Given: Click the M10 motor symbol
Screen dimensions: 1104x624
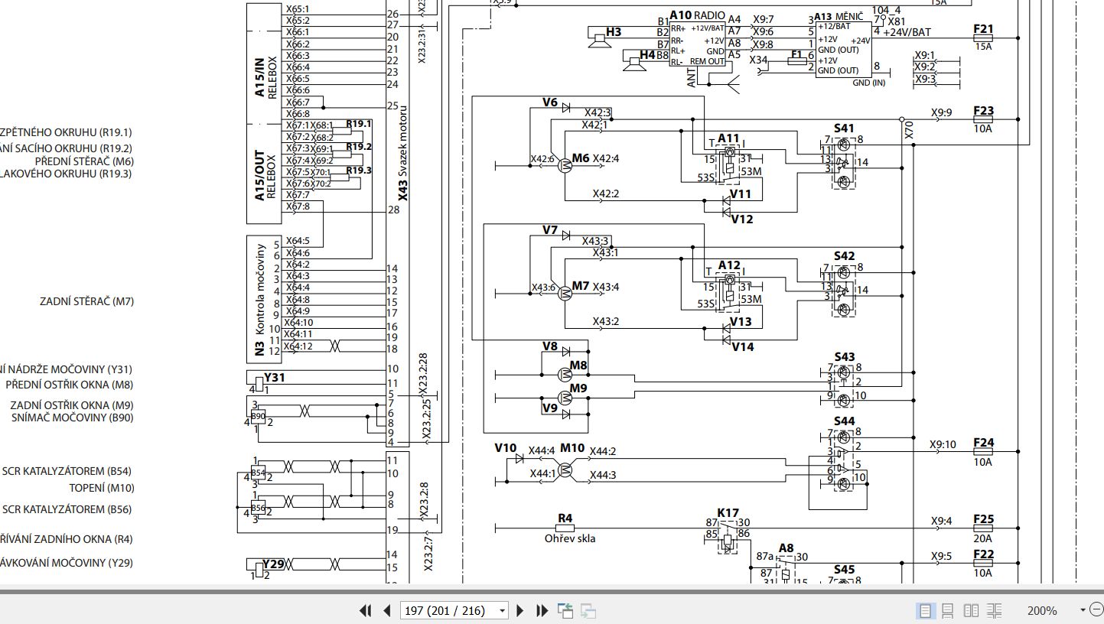Looking at the screenshot, I should pyautogui.click(x=565, y=470).
